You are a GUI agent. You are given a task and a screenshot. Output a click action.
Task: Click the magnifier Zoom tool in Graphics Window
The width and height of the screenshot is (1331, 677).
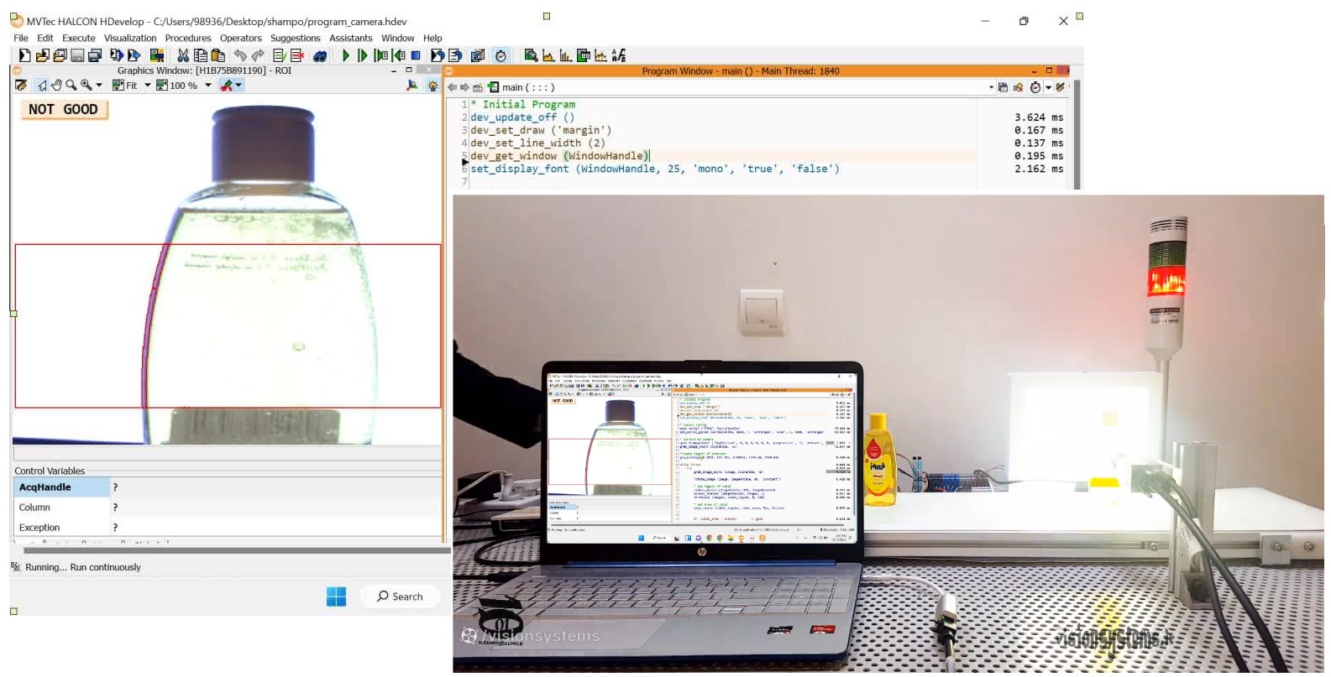click(71, 86)
